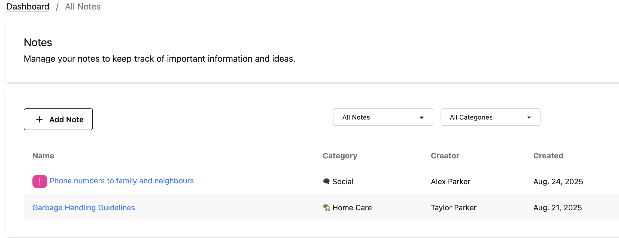Open Phone numbers to family and neighbours note
The height and width of the screenshot is (238, 619).
click(x=122, y=181)
